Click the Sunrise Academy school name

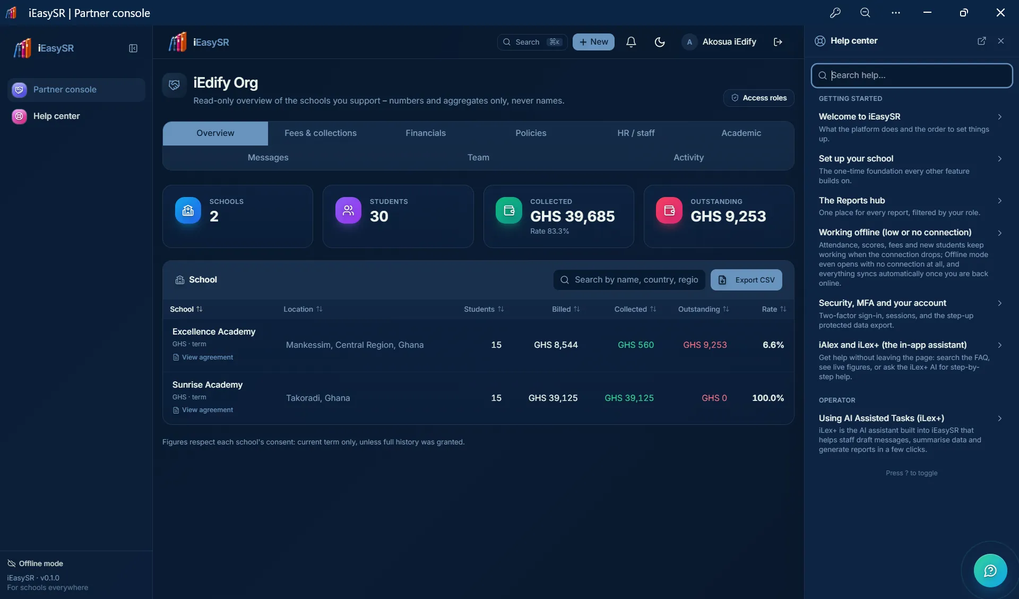(208, 385)
